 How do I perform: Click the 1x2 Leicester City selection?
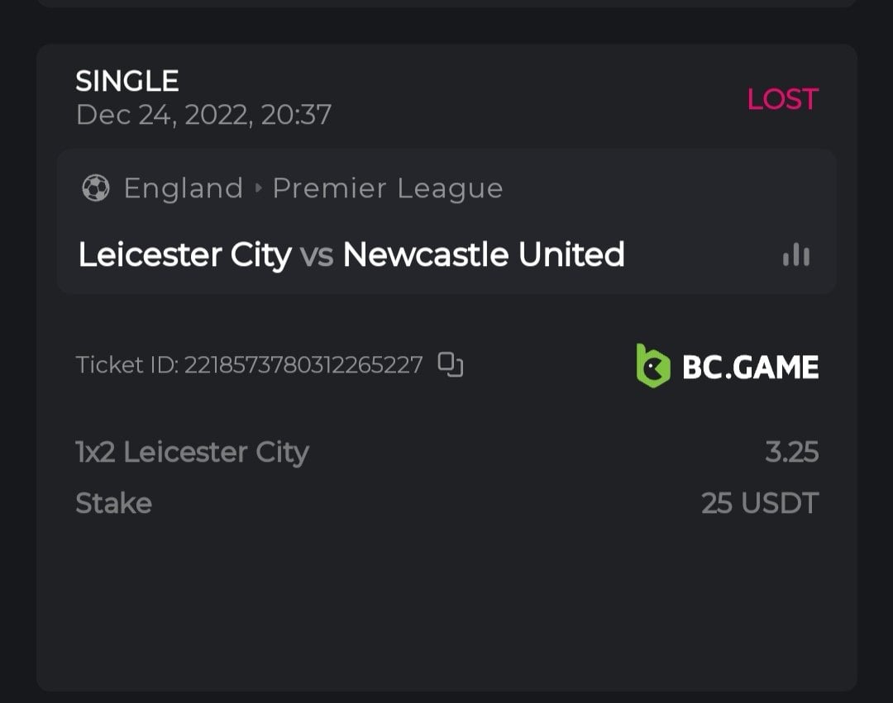click(192, 452)
